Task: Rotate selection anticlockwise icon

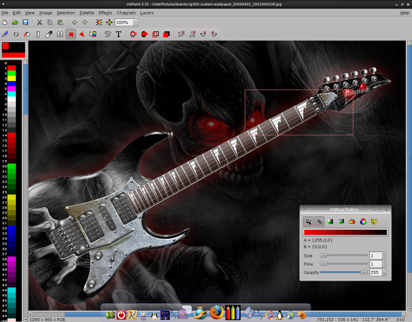Action: coord(214,34)
